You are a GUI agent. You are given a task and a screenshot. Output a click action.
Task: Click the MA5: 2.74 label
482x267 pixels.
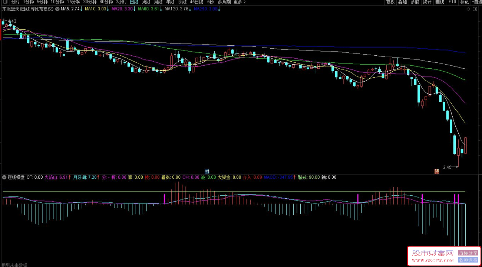coord(71,9)
